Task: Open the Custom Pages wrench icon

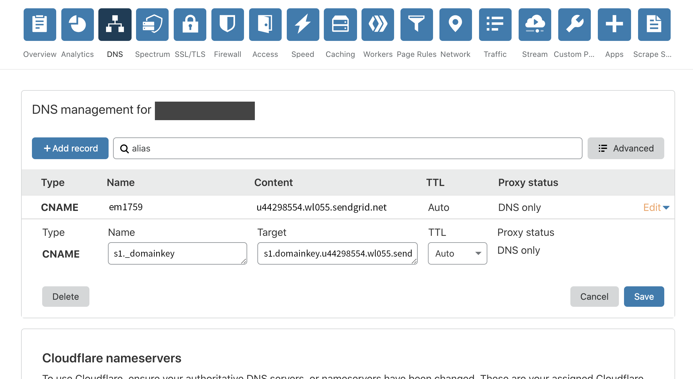Action: click(574, 25)
